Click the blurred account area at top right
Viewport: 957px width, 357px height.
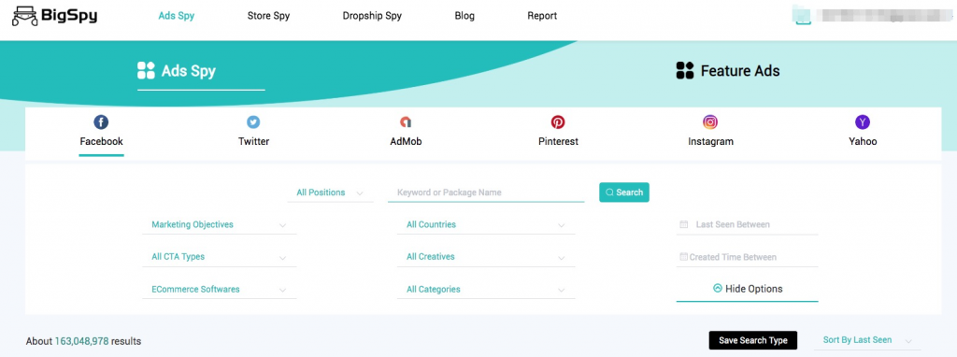pyautogui.click(x=872, y=16)
